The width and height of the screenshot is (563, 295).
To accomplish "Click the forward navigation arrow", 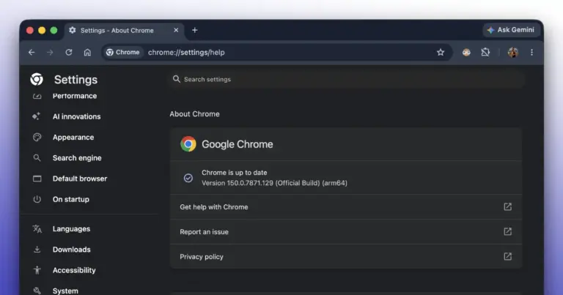I will [50, 52].
